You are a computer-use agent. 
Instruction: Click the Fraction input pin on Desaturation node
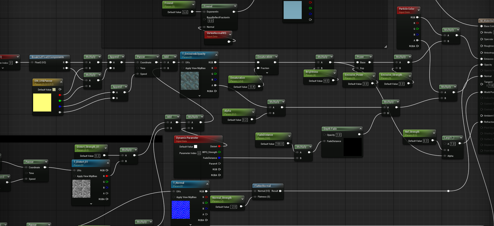point(258,68)
